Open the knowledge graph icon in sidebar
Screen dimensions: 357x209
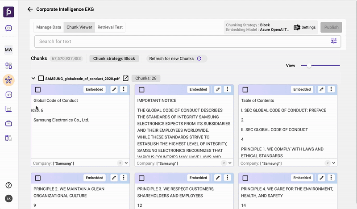(x=8, y=80)
